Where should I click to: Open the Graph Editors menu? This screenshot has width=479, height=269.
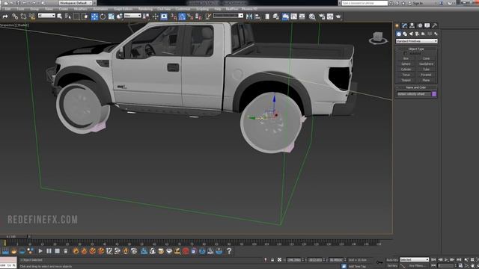tap(123, 9)
